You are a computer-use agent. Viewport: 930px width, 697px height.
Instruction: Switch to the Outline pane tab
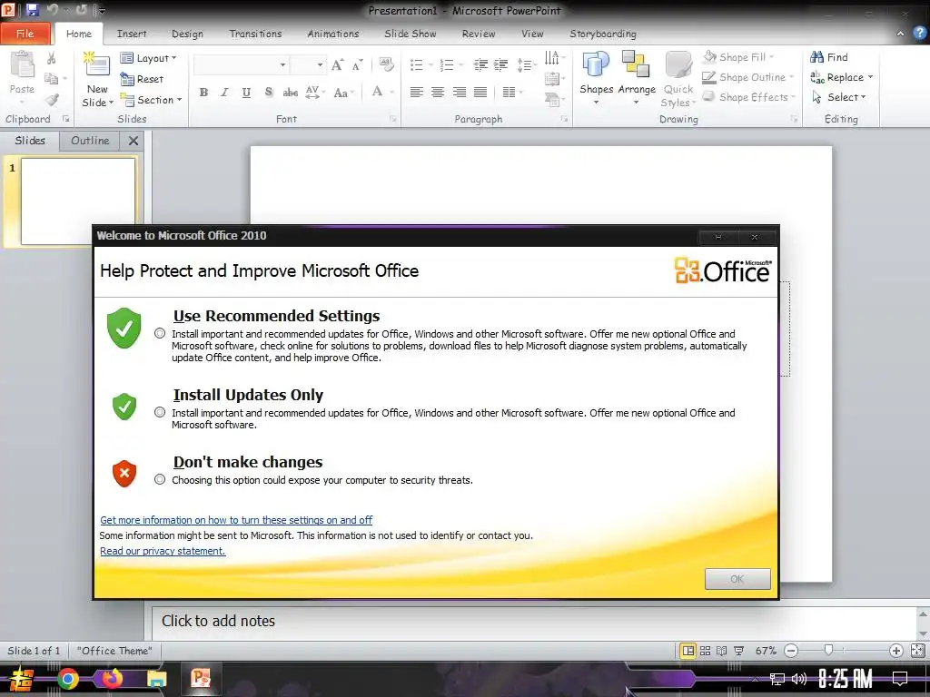click(90, 141)
